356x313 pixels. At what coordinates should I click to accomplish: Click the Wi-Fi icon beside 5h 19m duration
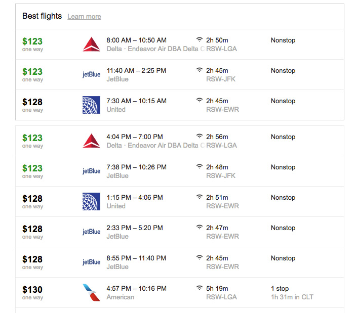click(x=200, y=288)
